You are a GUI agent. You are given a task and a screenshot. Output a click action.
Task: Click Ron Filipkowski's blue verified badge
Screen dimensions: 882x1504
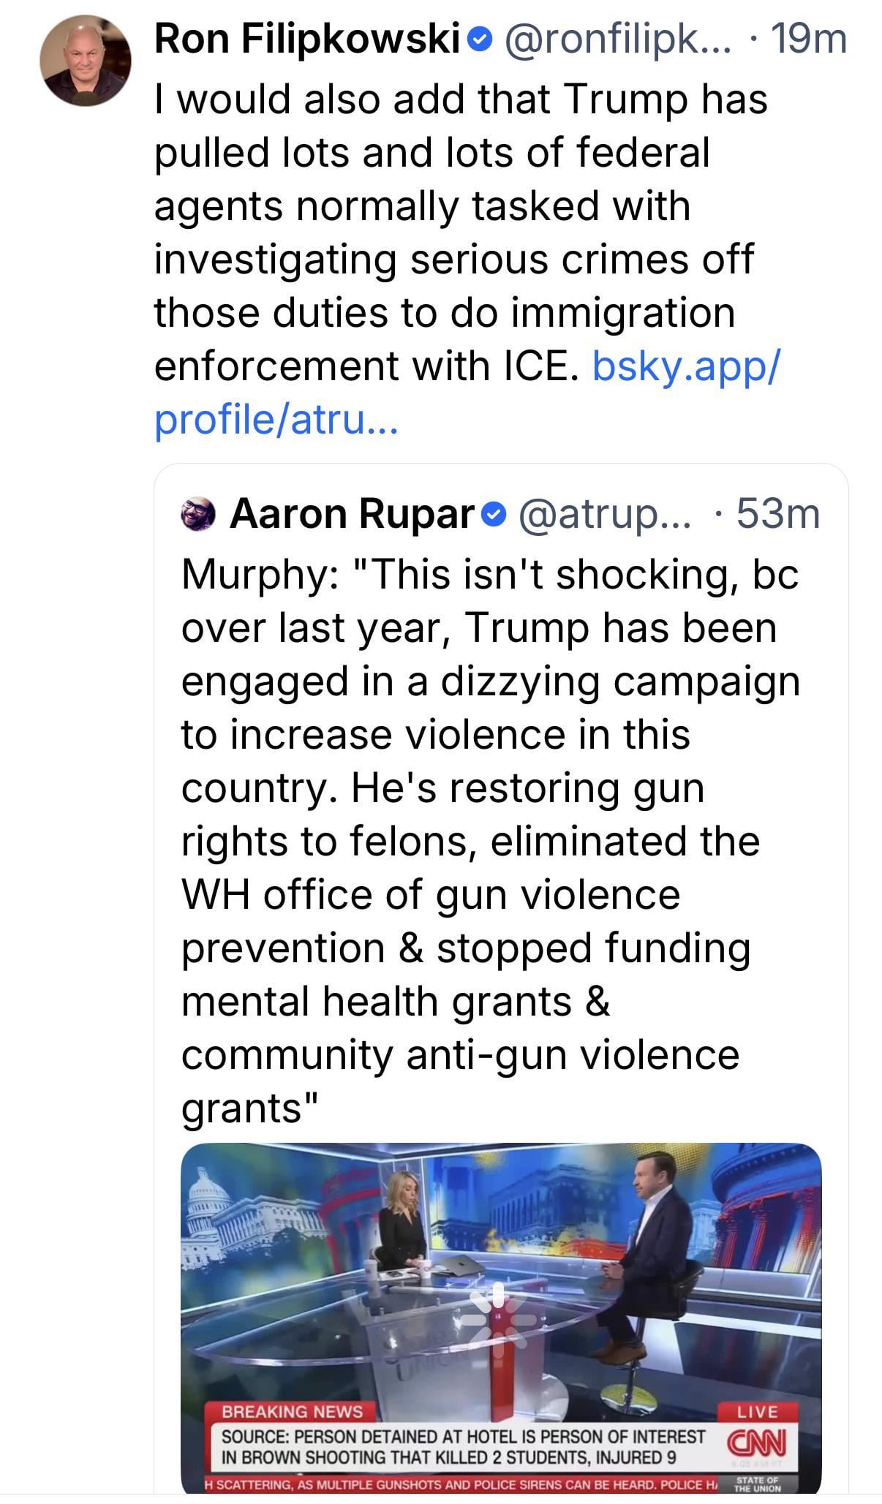pos(479,41)
